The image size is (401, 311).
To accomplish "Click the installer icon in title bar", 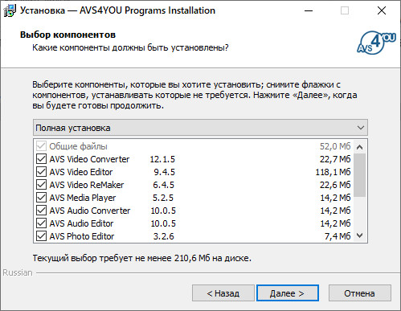I will pyautogui.click(x=10, y=10).
